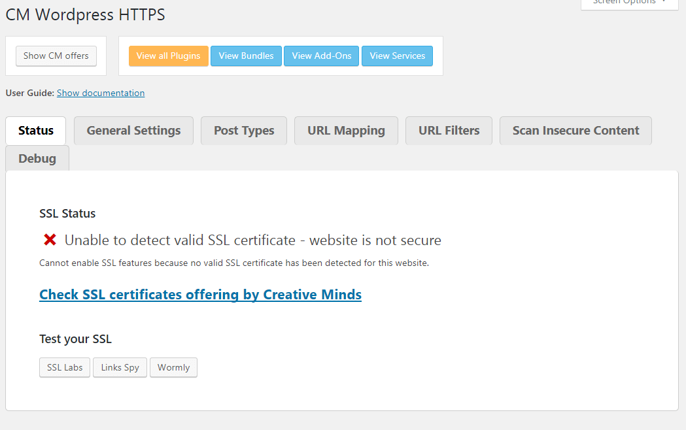686x430 pixels.
Task: Open the General Settings tab
Action: (x=133, y=131)
